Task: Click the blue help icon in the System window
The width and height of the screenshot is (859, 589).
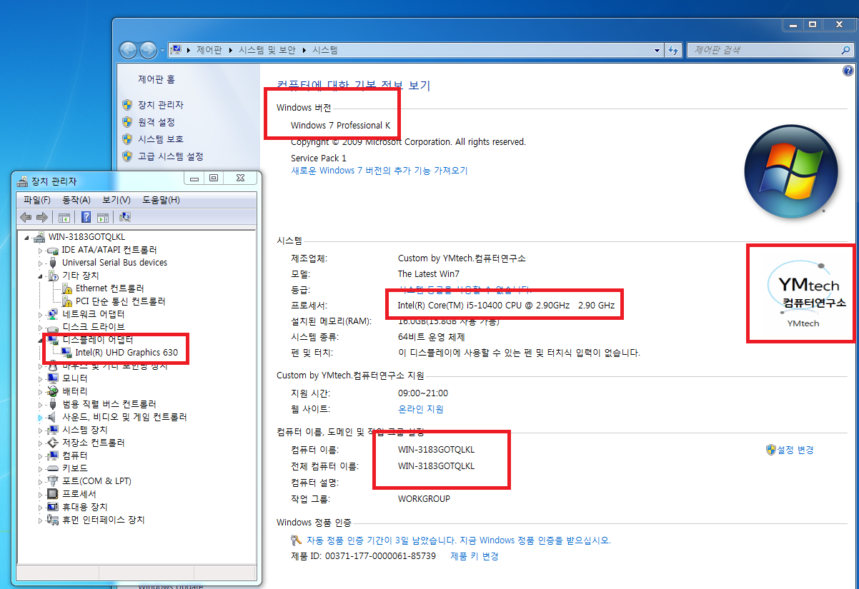Action: [848, 71]
